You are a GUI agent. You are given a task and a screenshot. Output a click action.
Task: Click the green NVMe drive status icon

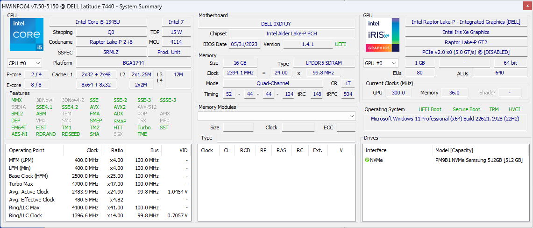tap(367, 160)
